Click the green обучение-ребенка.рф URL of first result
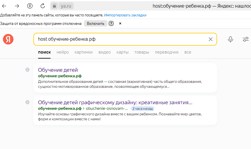Viewport: 251px width, 149px height. (60, 76)
